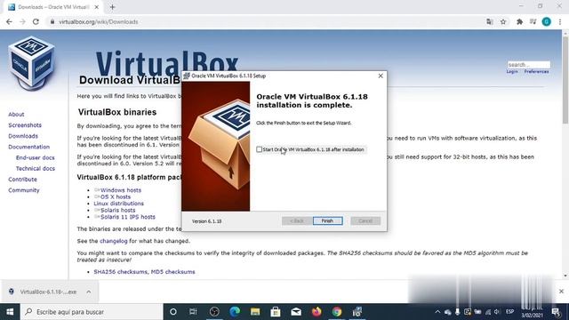Open the Windows Start menu

pos(10,312)
